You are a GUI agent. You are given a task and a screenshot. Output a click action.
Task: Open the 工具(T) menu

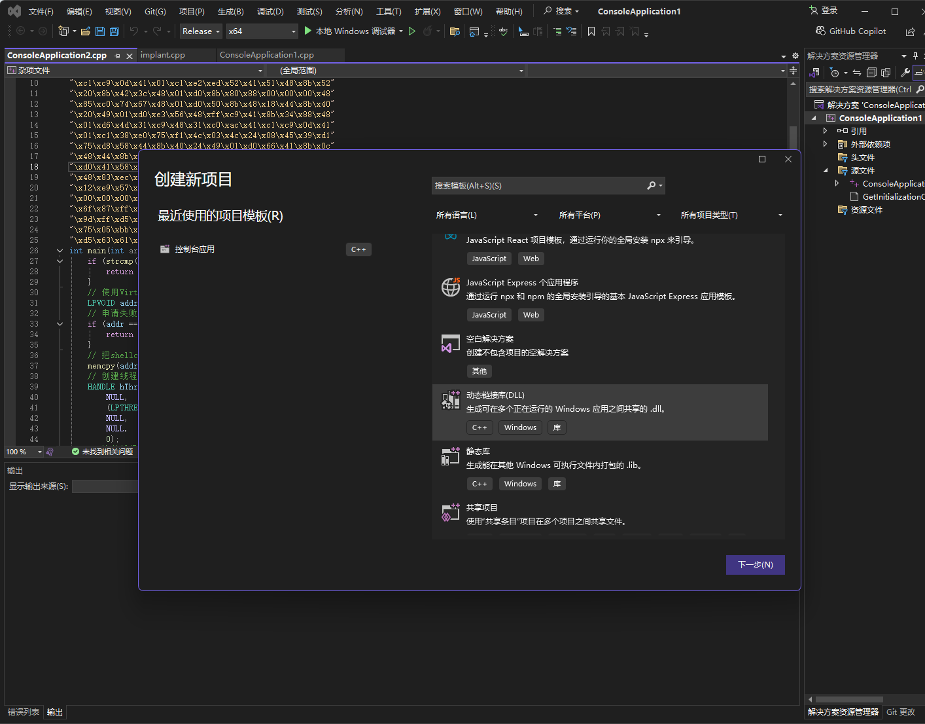point(389,12)
